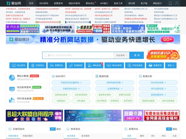
Task: Go to 首页 in the top navigation
Action: point(31,3)
